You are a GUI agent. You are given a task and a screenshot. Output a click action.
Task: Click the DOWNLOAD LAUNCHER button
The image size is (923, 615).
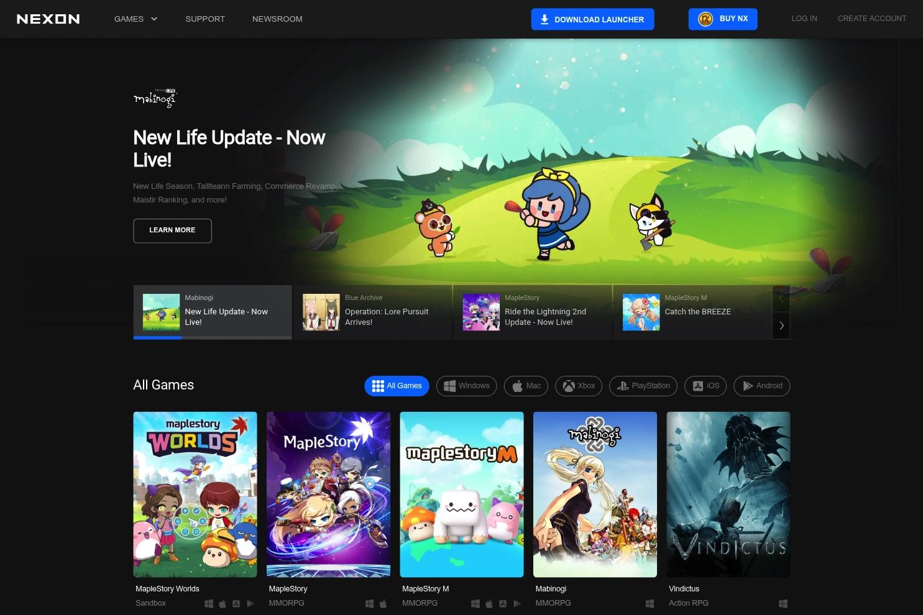point(592,19)
